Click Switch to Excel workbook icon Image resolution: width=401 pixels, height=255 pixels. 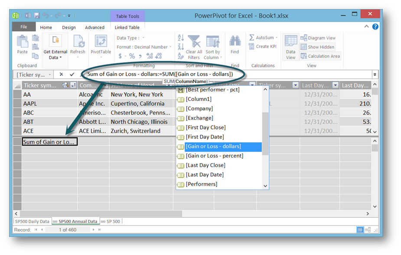coord(28,16)
